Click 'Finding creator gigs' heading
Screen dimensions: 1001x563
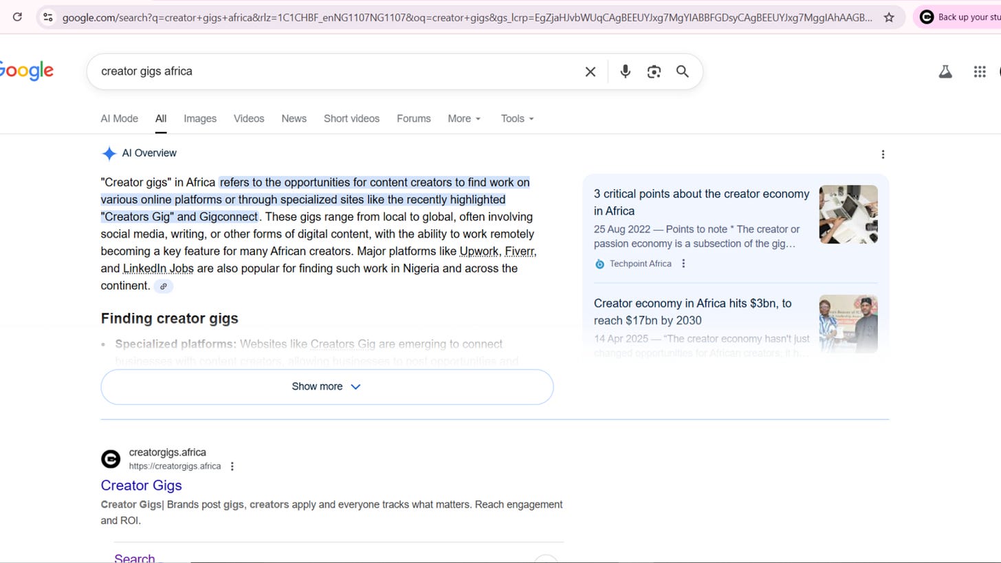pos(169,318)
